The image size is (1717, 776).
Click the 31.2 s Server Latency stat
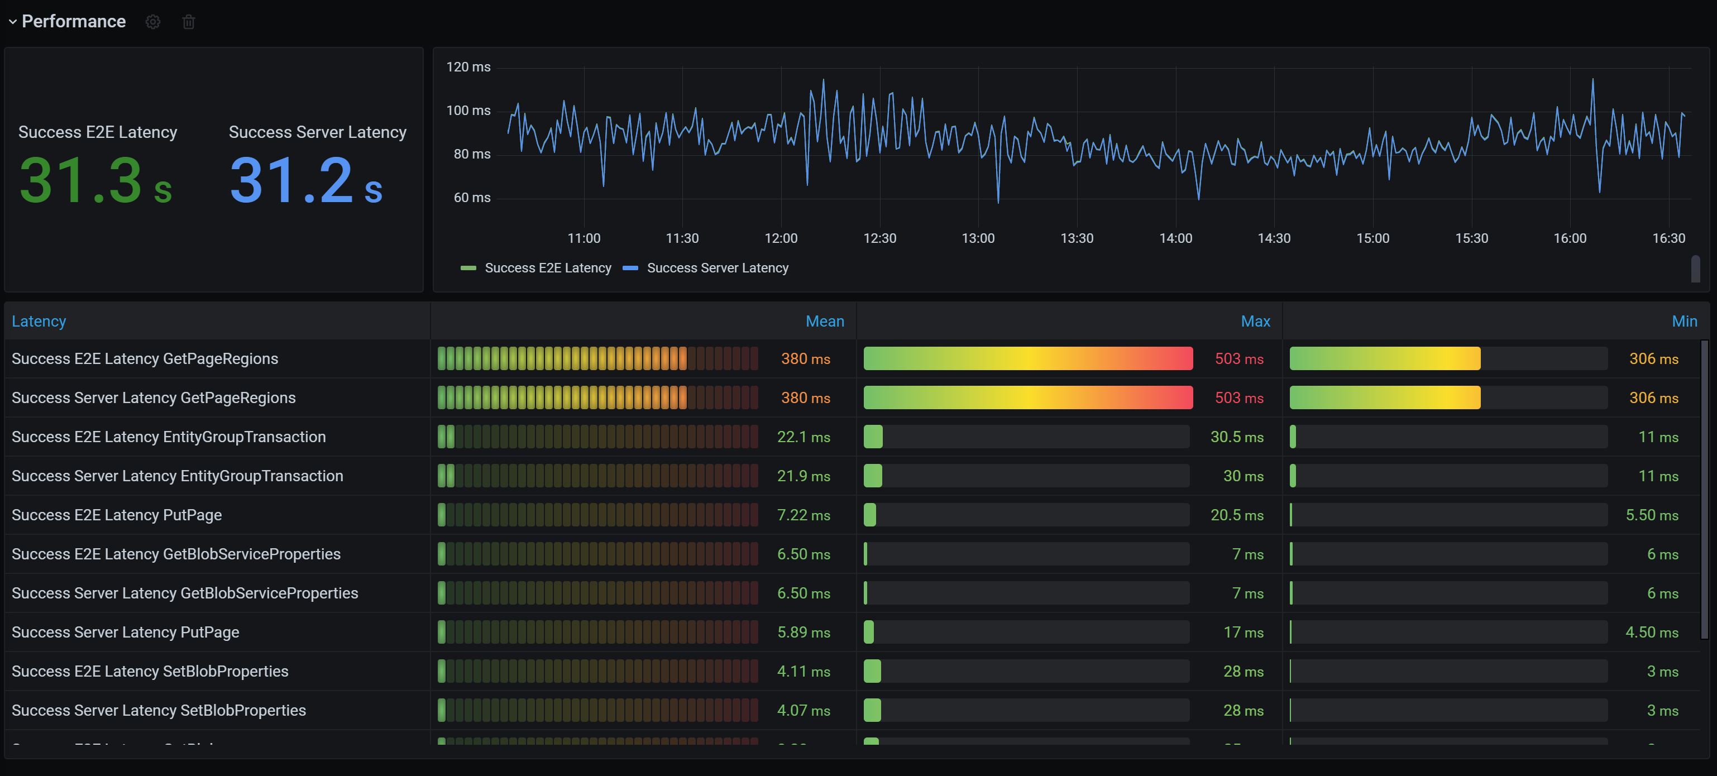point(306,180)
